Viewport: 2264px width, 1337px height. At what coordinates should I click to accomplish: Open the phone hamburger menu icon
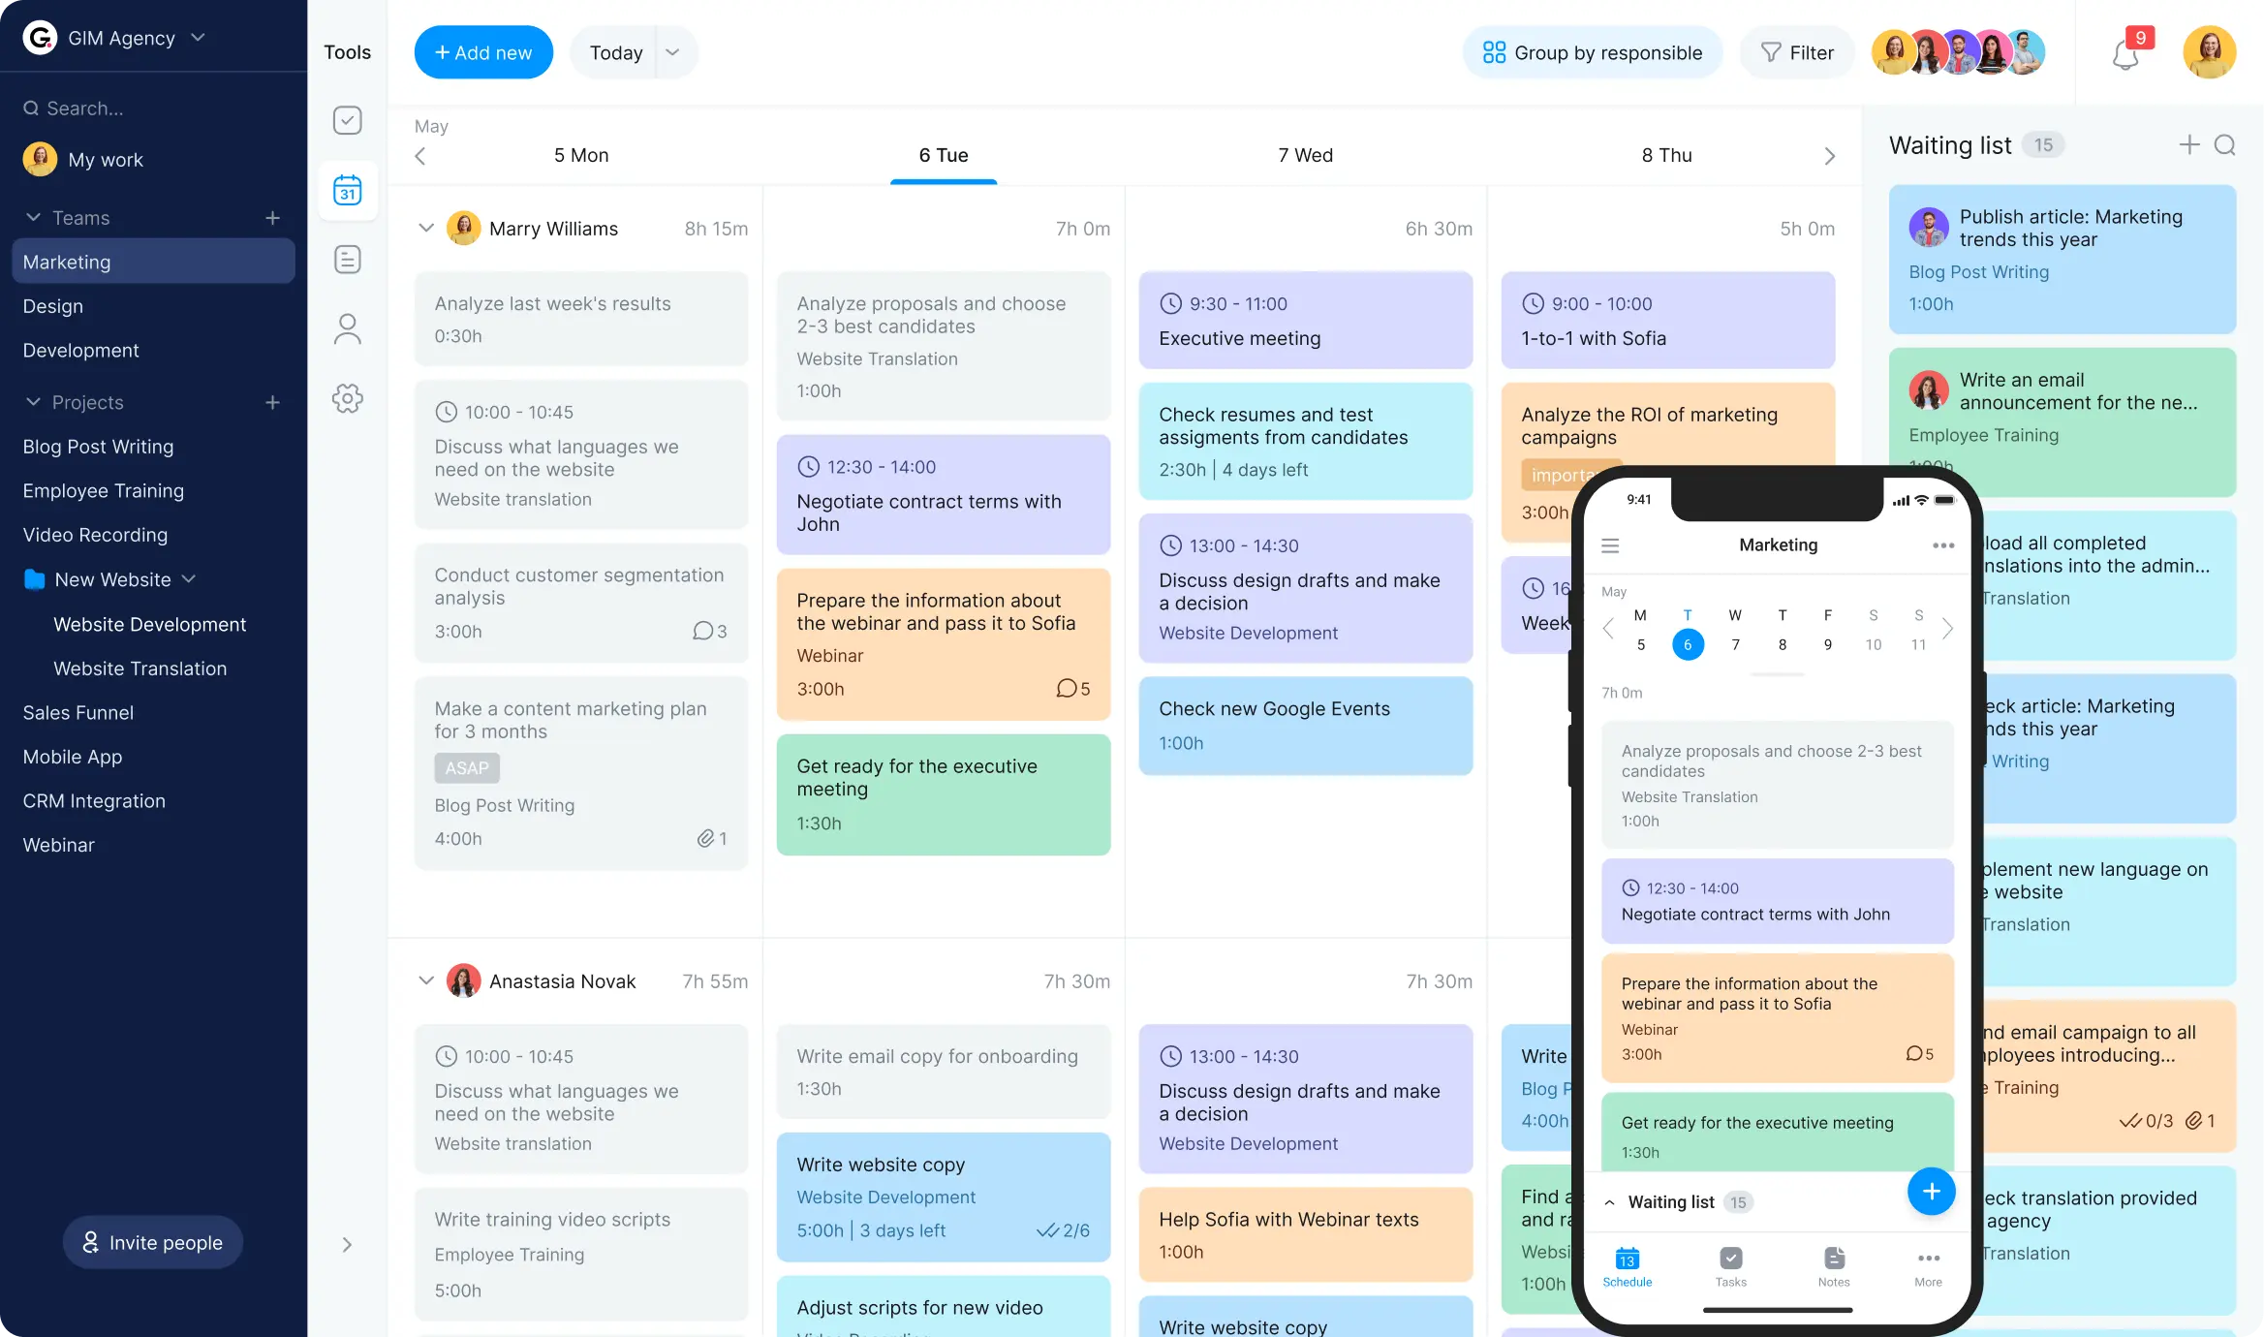point(1610,545)
